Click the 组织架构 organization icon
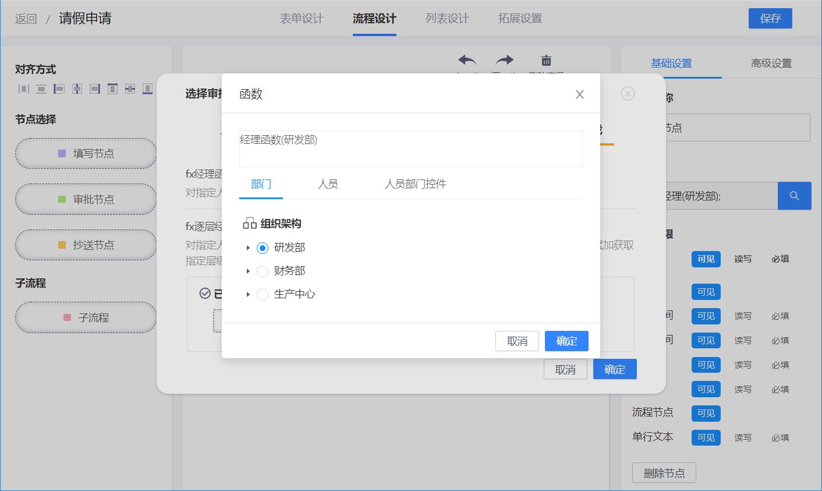Screen dimensions: 822x491 point(250,224)
